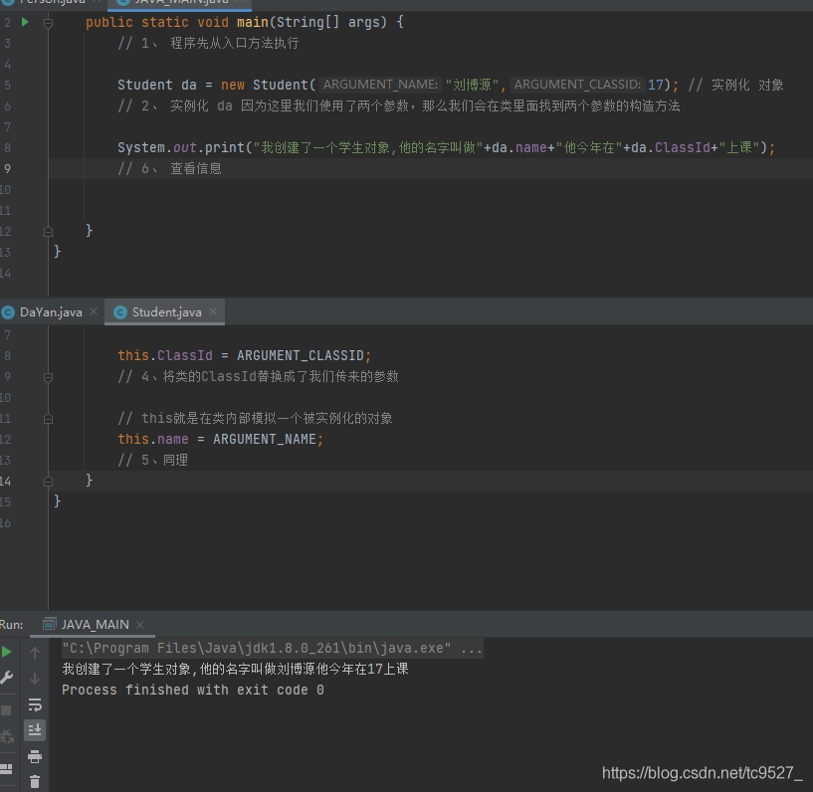Click 'this.ClassId' in Student.java
The height and width of the screenshot is (792, 813).
click(165, 355)
